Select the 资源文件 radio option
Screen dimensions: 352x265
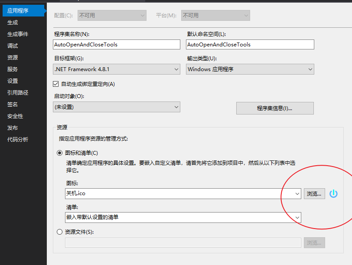pos(59,232)
